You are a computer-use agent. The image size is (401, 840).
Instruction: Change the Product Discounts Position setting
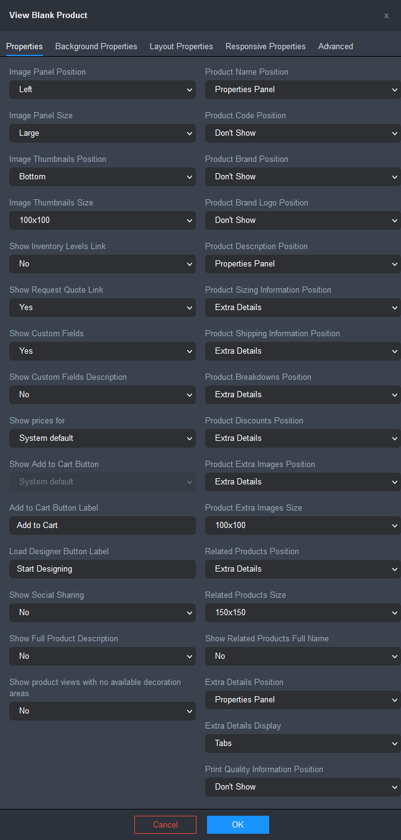click(303, 438)
